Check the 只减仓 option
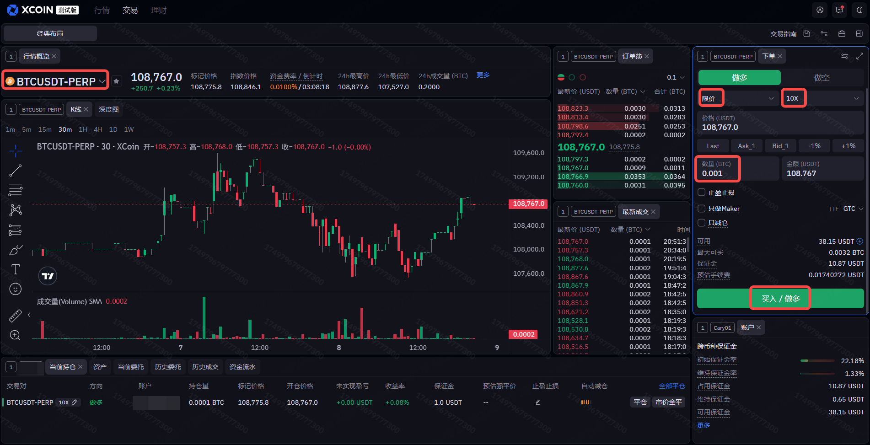Viewport: 870px width, 445px height. click(x=702, y=223)
